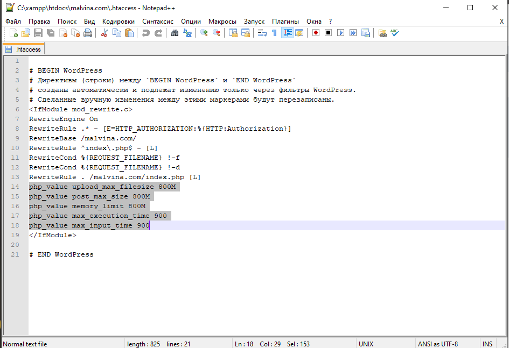Image resolution: width=509 pixels, height=348 pixels.
Task: Click the ANSI as UTF-8 encoding field
Action: point(437,344)
